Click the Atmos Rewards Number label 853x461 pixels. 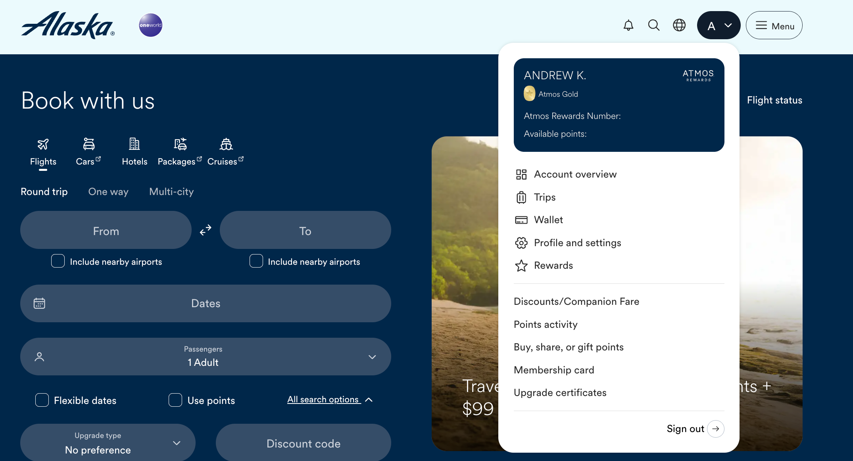pyautogui.click(x=572, y=116)
